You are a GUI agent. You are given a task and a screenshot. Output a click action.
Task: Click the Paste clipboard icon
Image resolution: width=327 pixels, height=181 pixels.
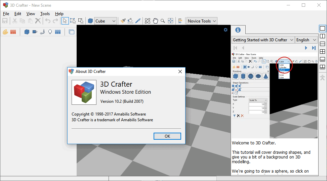click(30, 21)
